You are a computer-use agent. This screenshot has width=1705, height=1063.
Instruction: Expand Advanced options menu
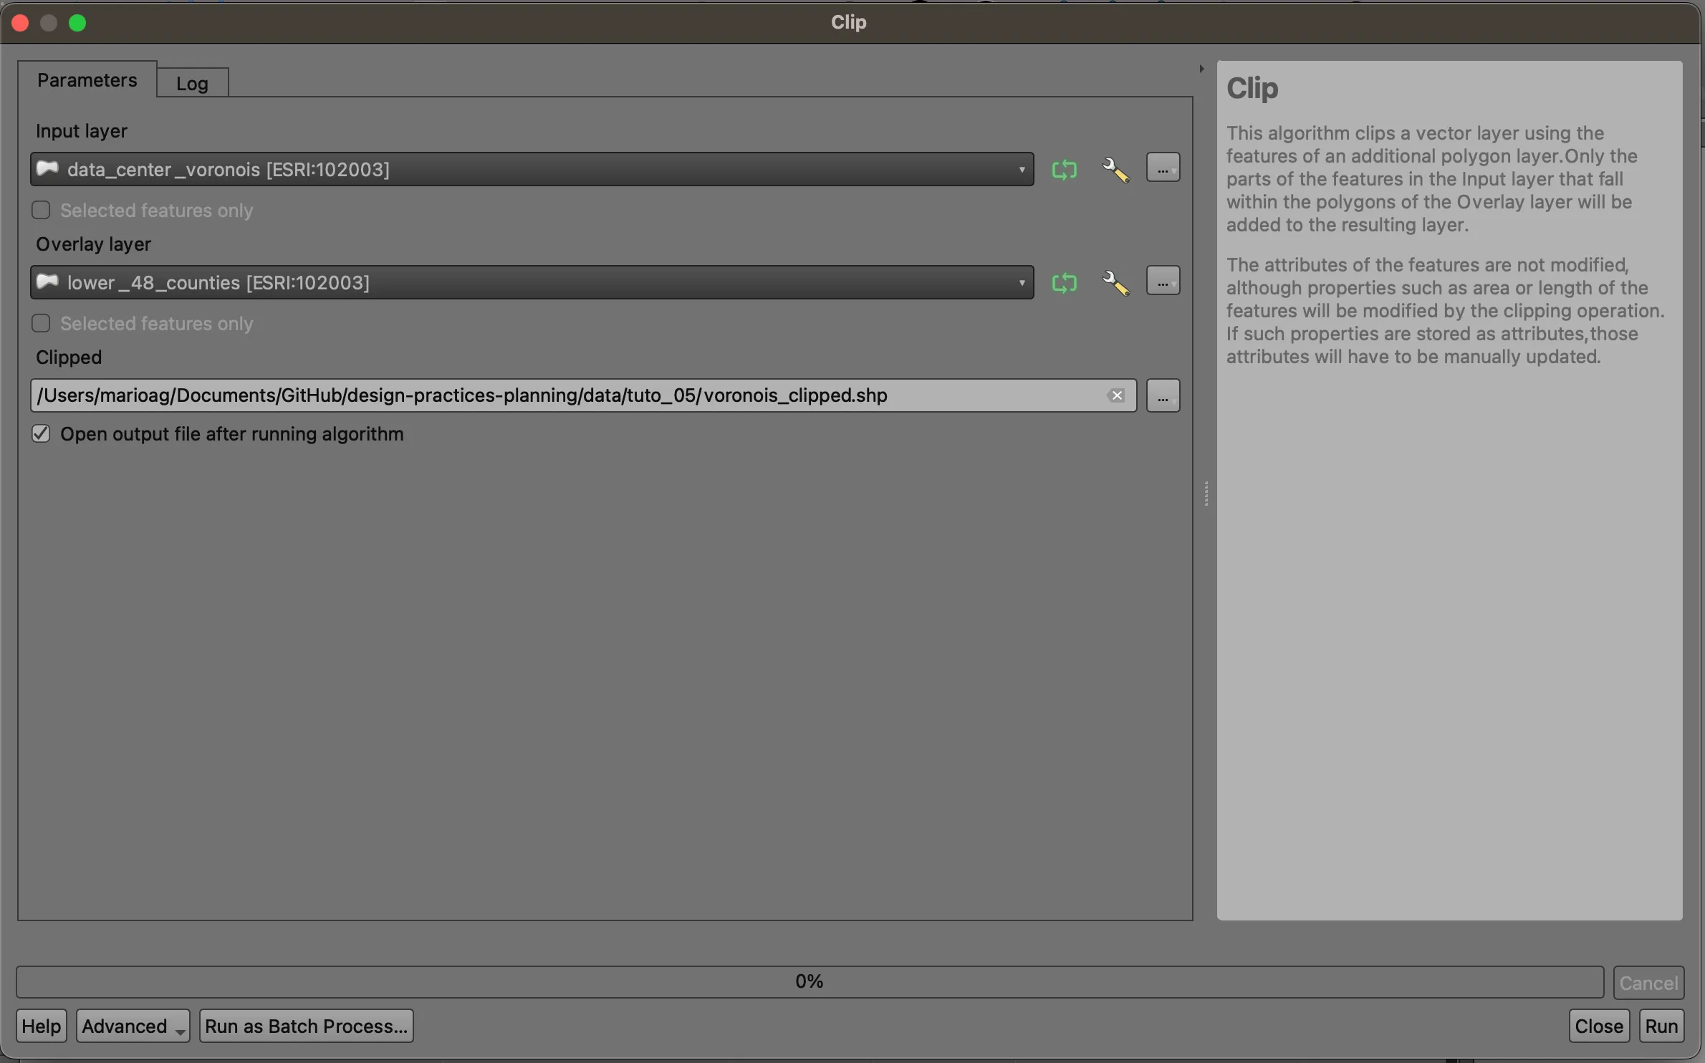pos(130,1025)
